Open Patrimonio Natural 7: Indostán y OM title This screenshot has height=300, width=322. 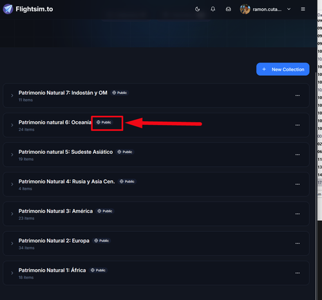pos(63,93)
